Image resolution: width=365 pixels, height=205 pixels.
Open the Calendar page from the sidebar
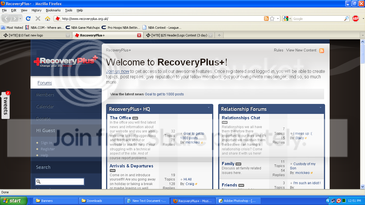[45, 106]
